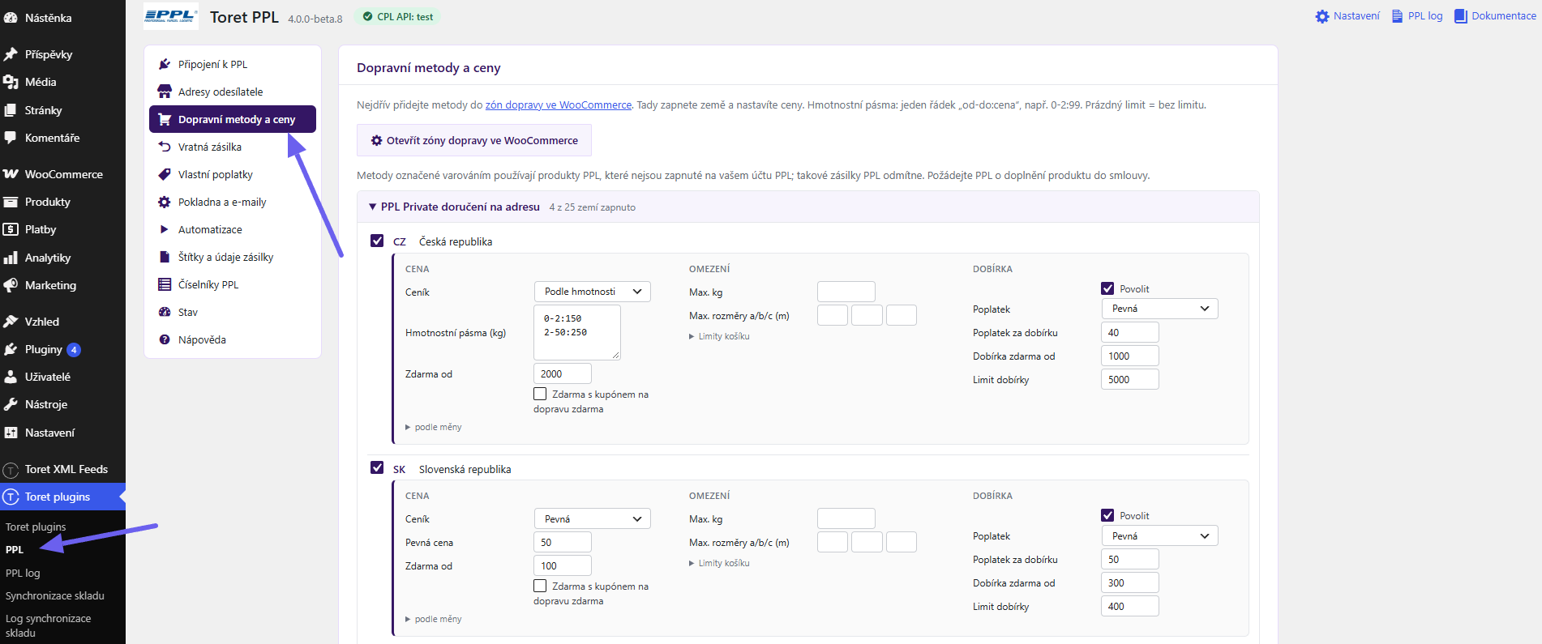Click the Automatizace play icon
Image resolution: width=1542 pixels, height=644 pixels.
pos(165,229)
